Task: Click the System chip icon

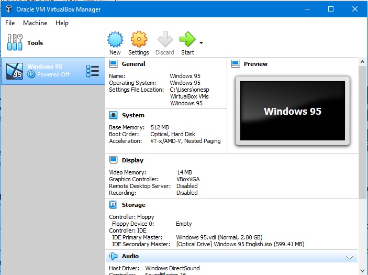Action: (x=114, y=115)
